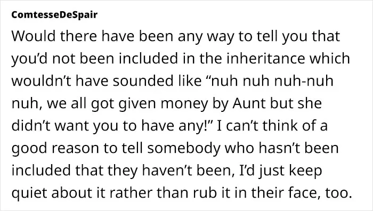Click the word "Would" starting the comment
The image size is (373, 211).
[x=33, y=36]
